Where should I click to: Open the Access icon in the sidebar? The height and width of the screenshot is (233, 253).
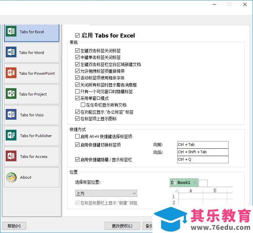pyautogui.click(x=11, y=156)
